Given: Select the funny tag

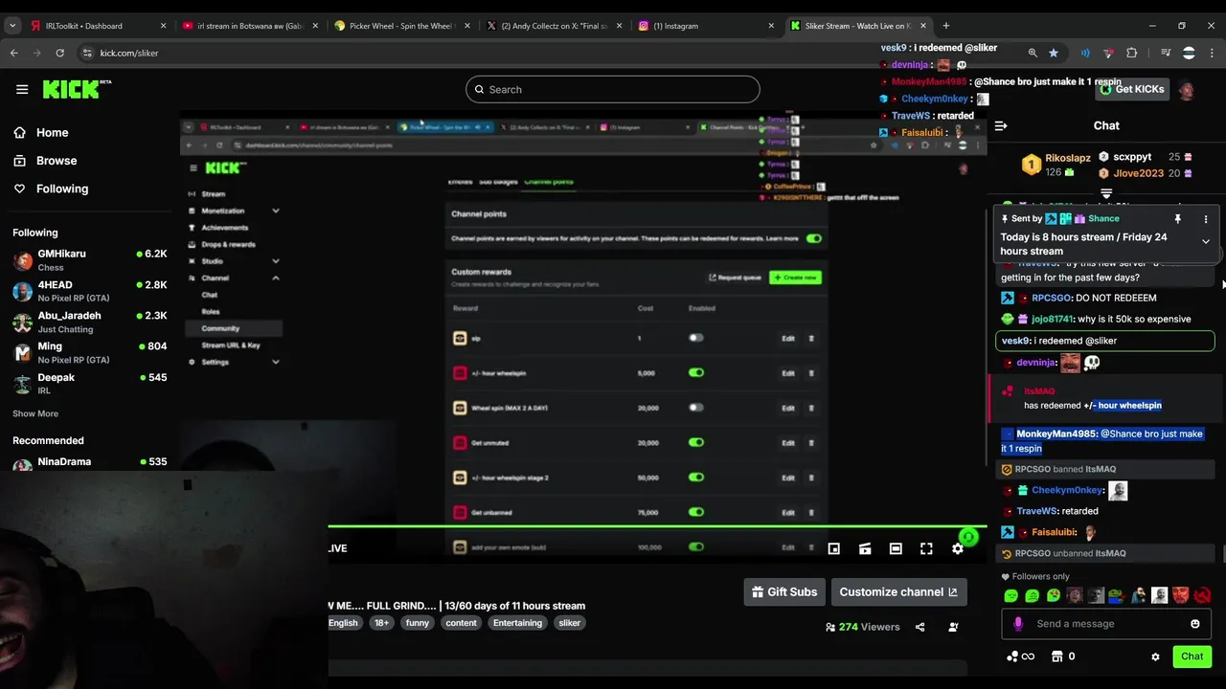Looking at the screenshot, I should pyautogui.click(x=417, y=623).
